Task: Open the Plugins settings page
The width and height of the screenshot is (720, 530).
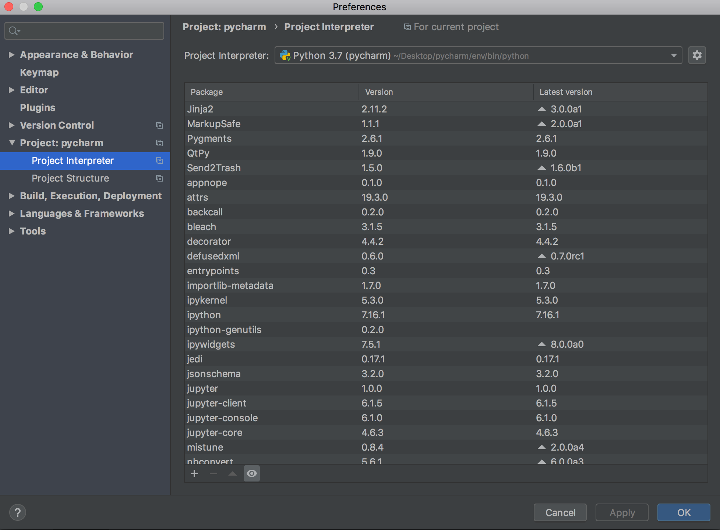Action: (x=38, y=108)
